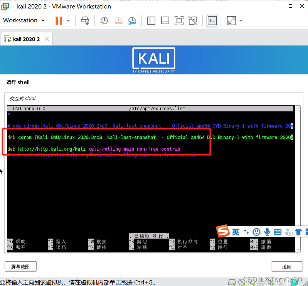Viewport: 308px width, 286px height.
Task: Click the 离开 exit shortcut in nano
Action: (17, 247)
